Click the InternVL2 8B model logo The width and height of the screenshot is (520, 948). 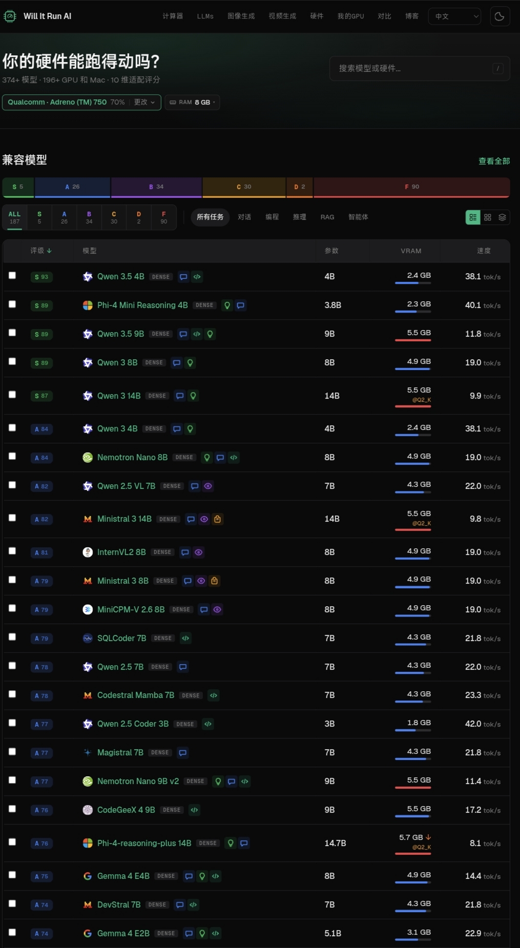point(88,552)
